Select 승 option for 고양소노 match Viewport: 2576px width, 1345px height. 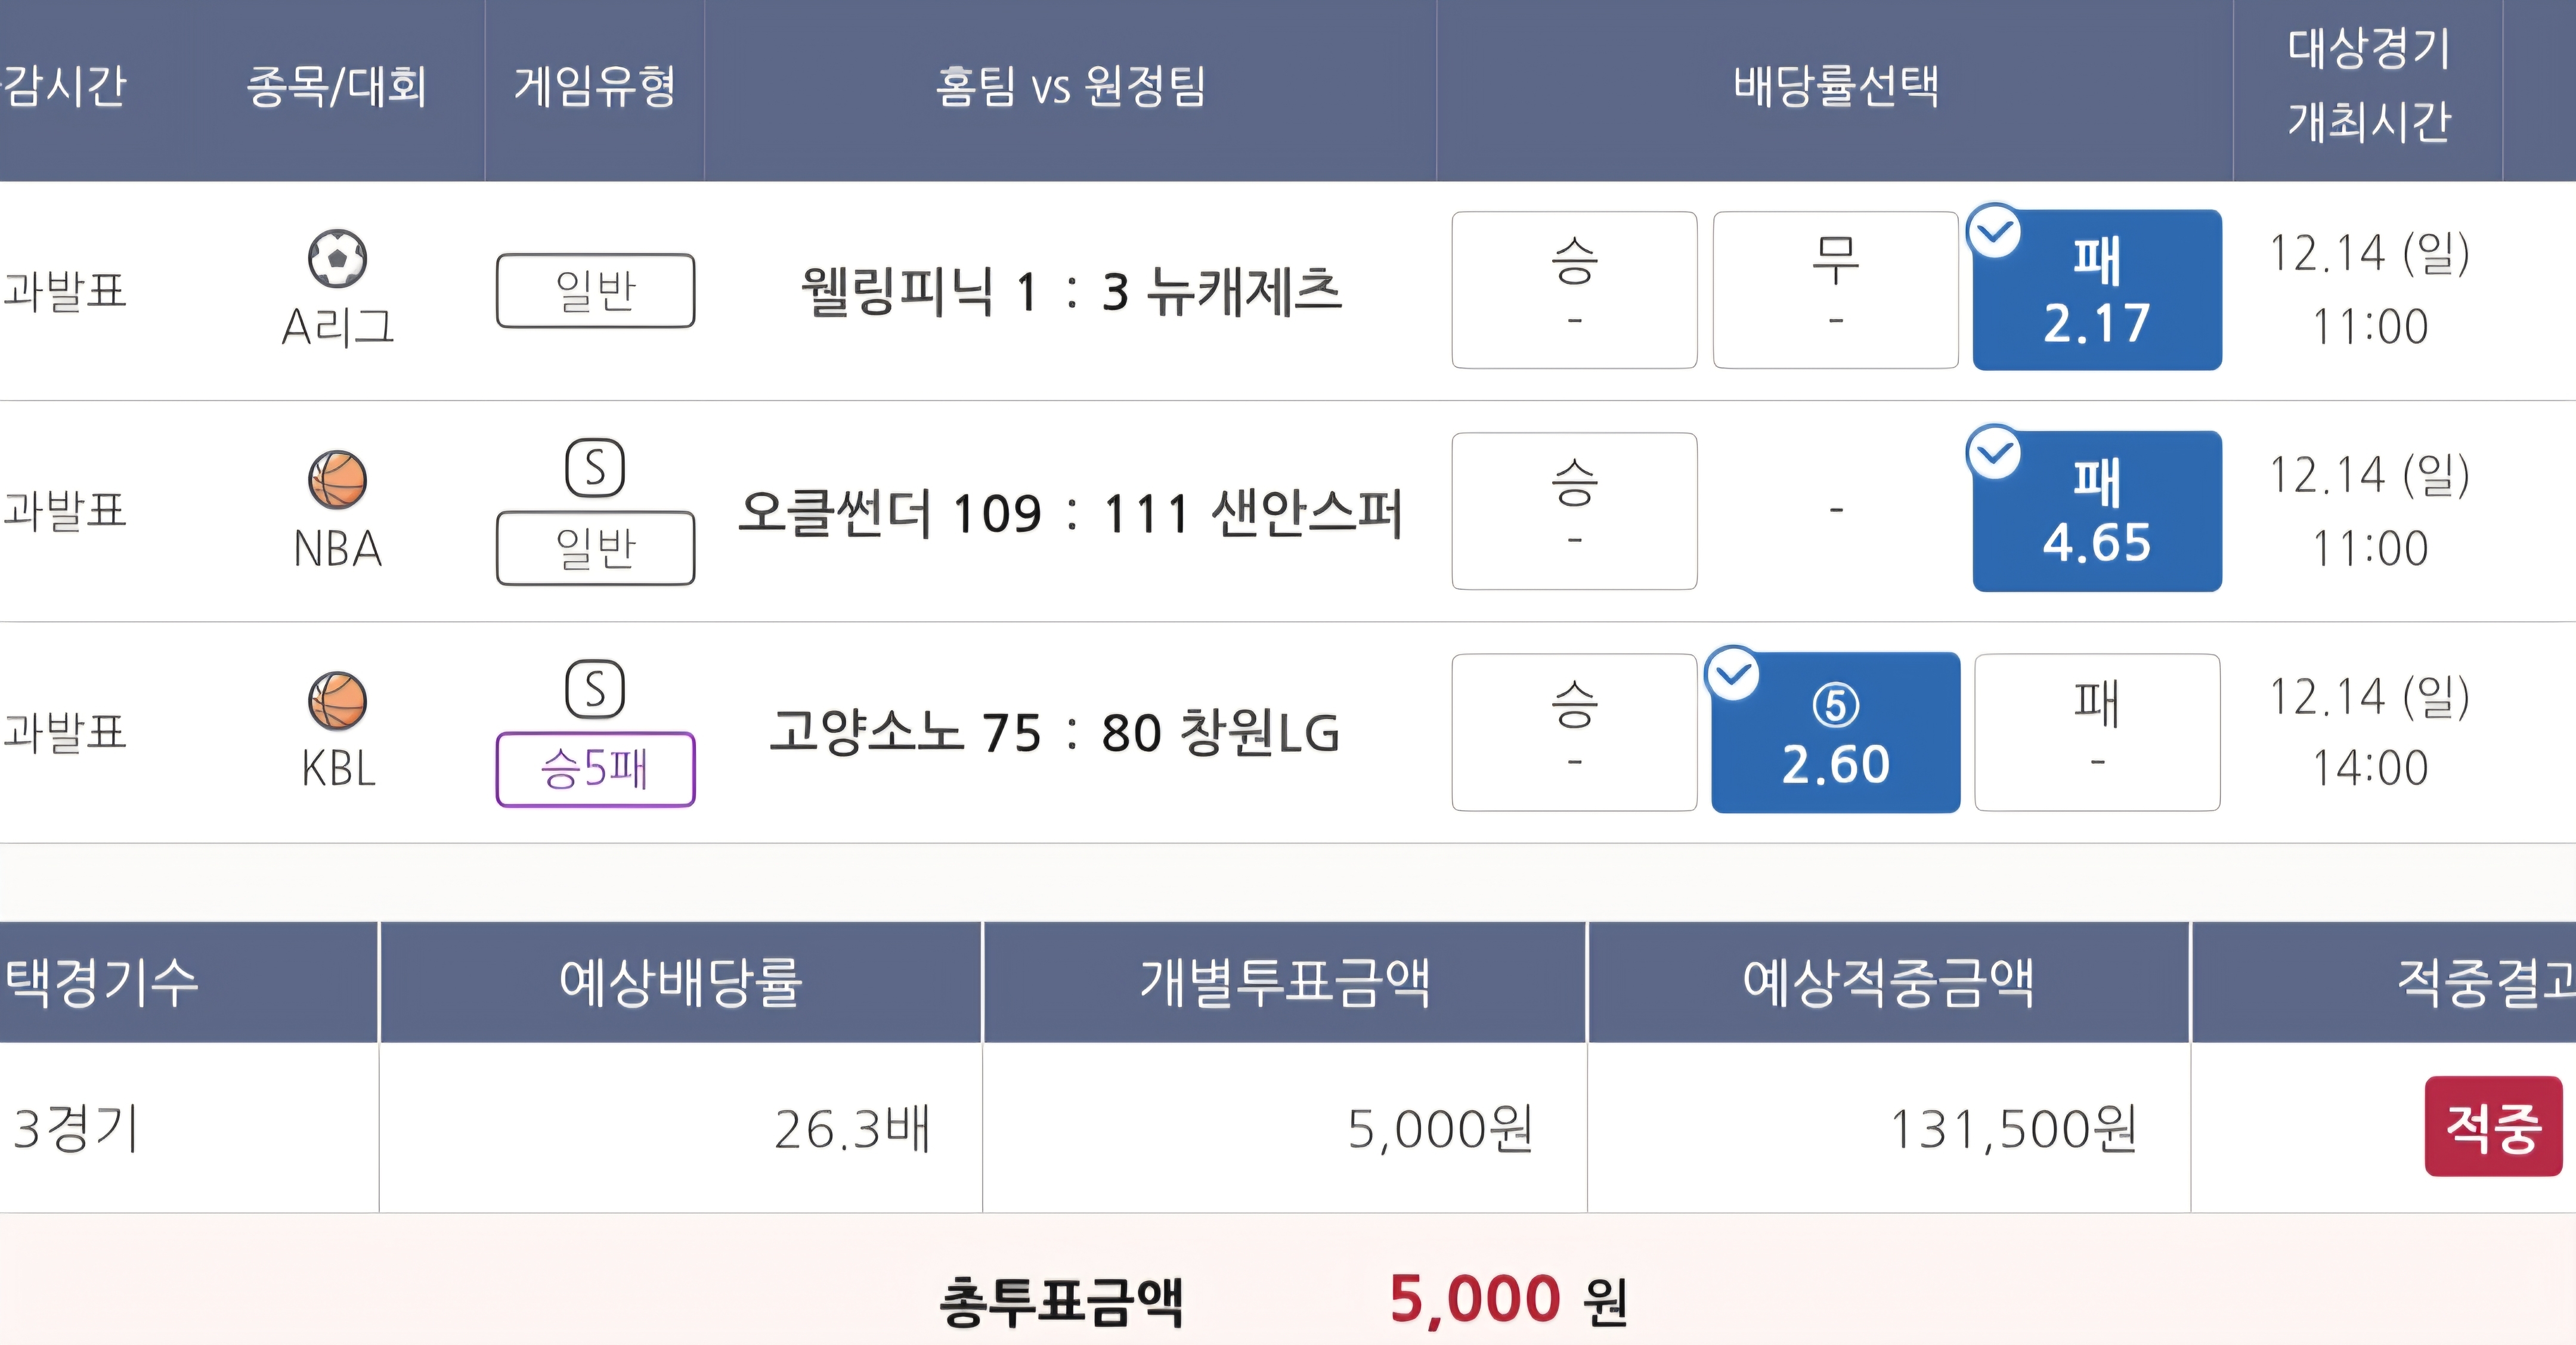[1574, 732]
